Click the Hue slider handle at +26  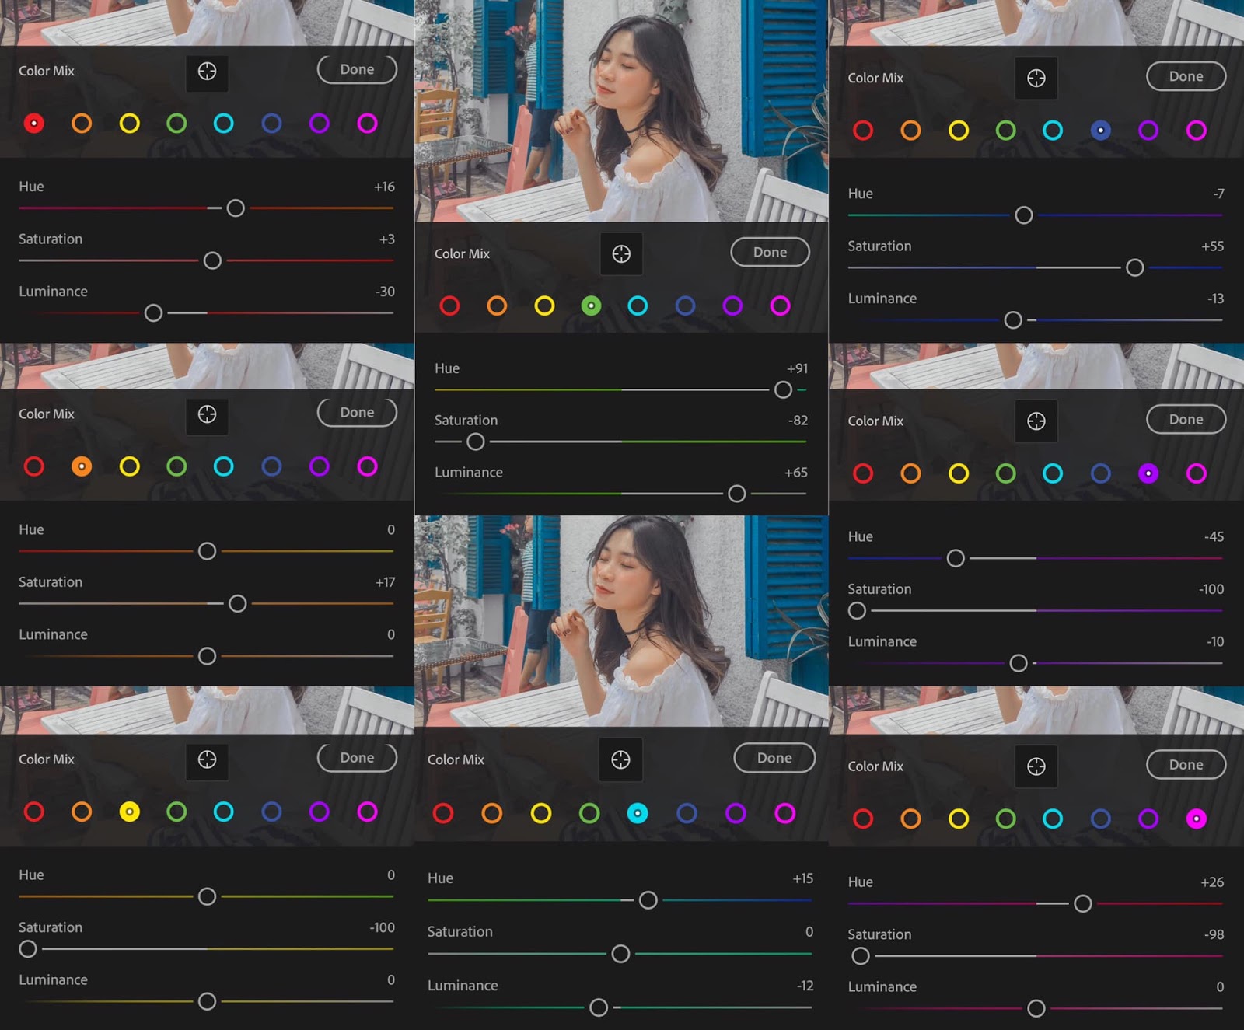pyautogui.click(x=1082, y=903)
